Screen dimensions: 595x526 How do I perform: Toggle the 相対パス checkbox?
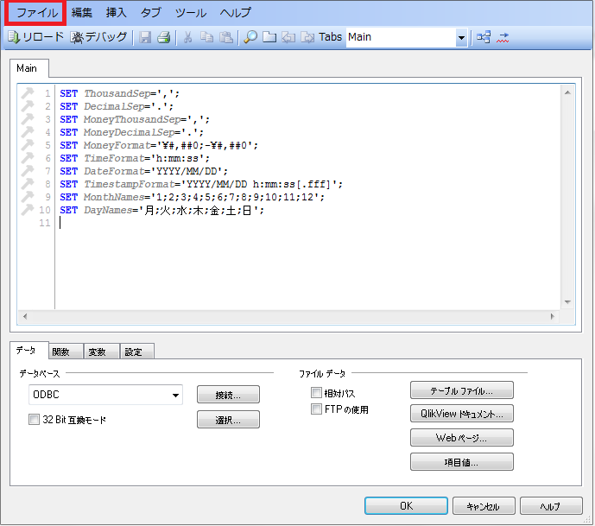316,393
